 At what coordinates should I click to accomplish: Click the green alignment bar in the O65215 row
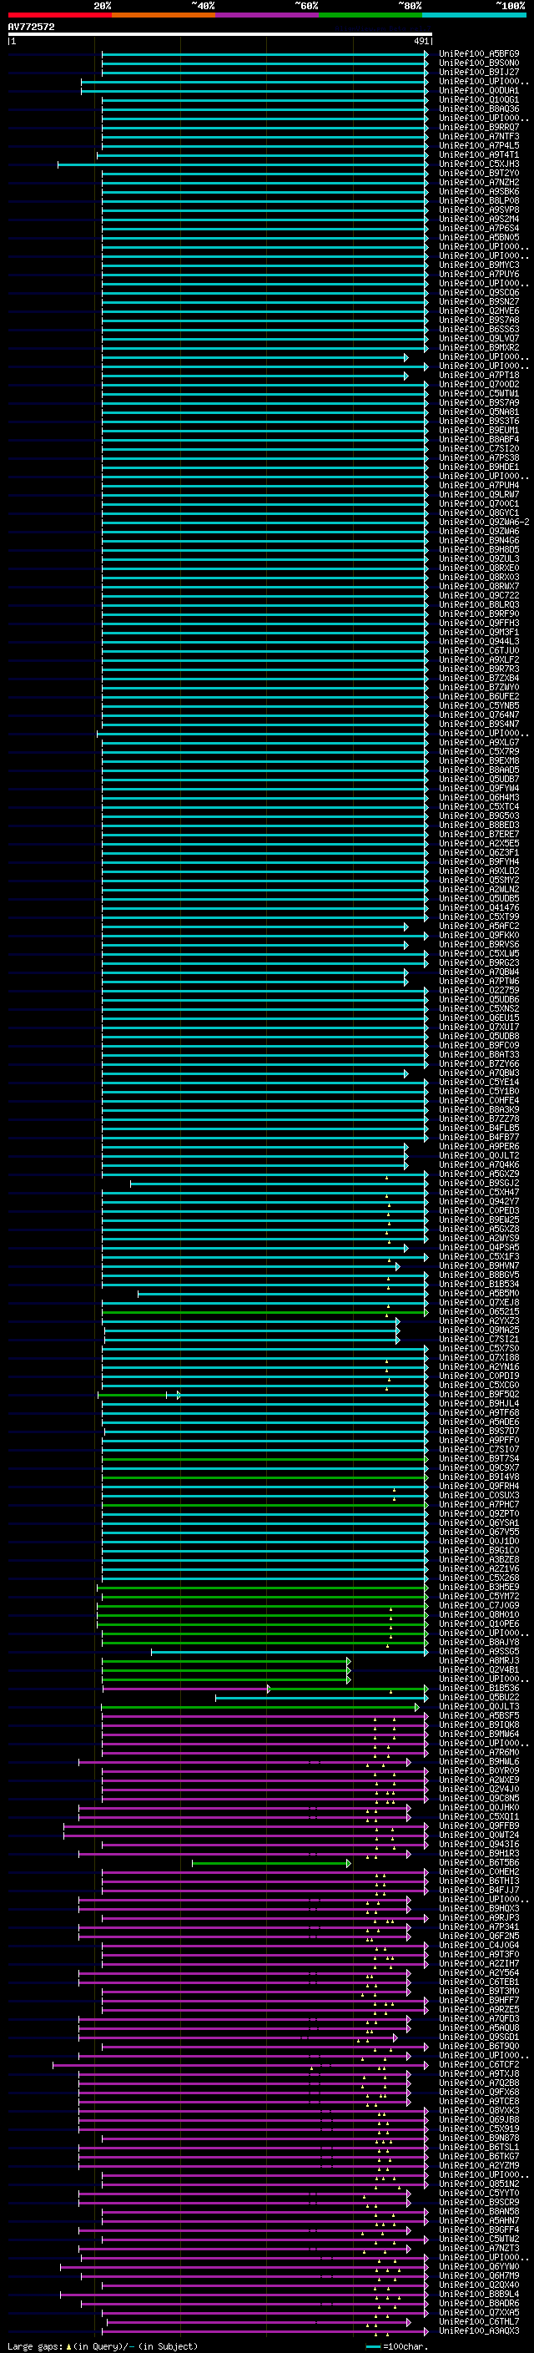point(264,1313)
